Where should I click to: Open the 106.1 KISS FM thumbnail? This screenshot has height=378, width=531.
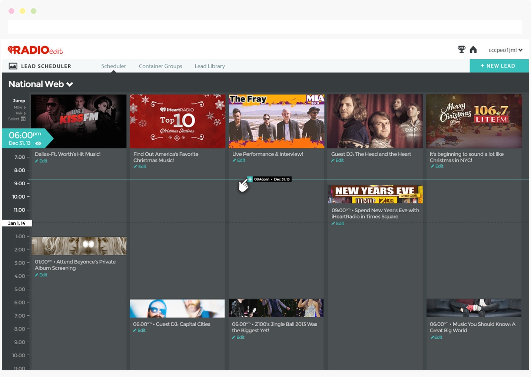(79, 121)
